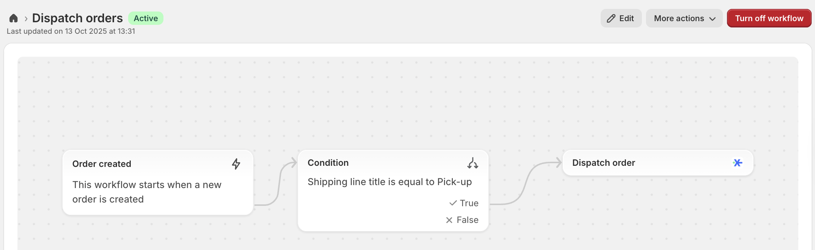Open the Dispatch order action node
The width and height of the screenshot is (815, 250).
tap(603, 163)
